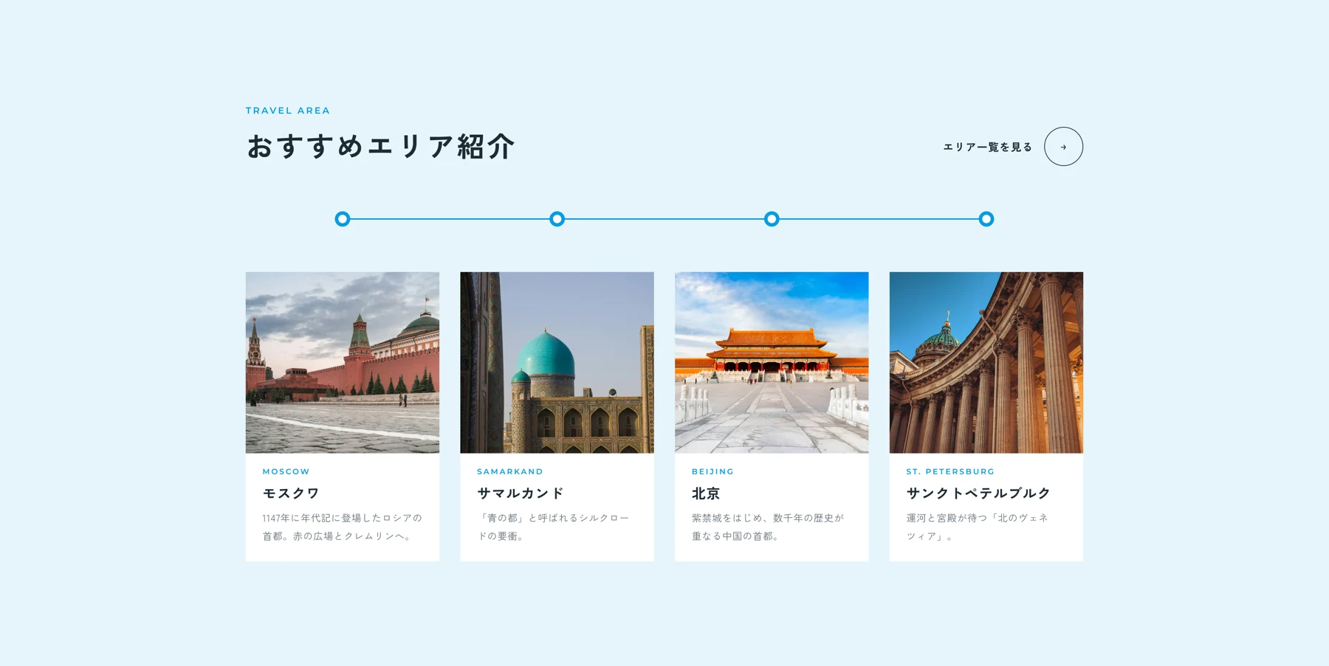1329x666 pixels.
Task: Click the サマルカンド card title
Action: coord(521,493)
